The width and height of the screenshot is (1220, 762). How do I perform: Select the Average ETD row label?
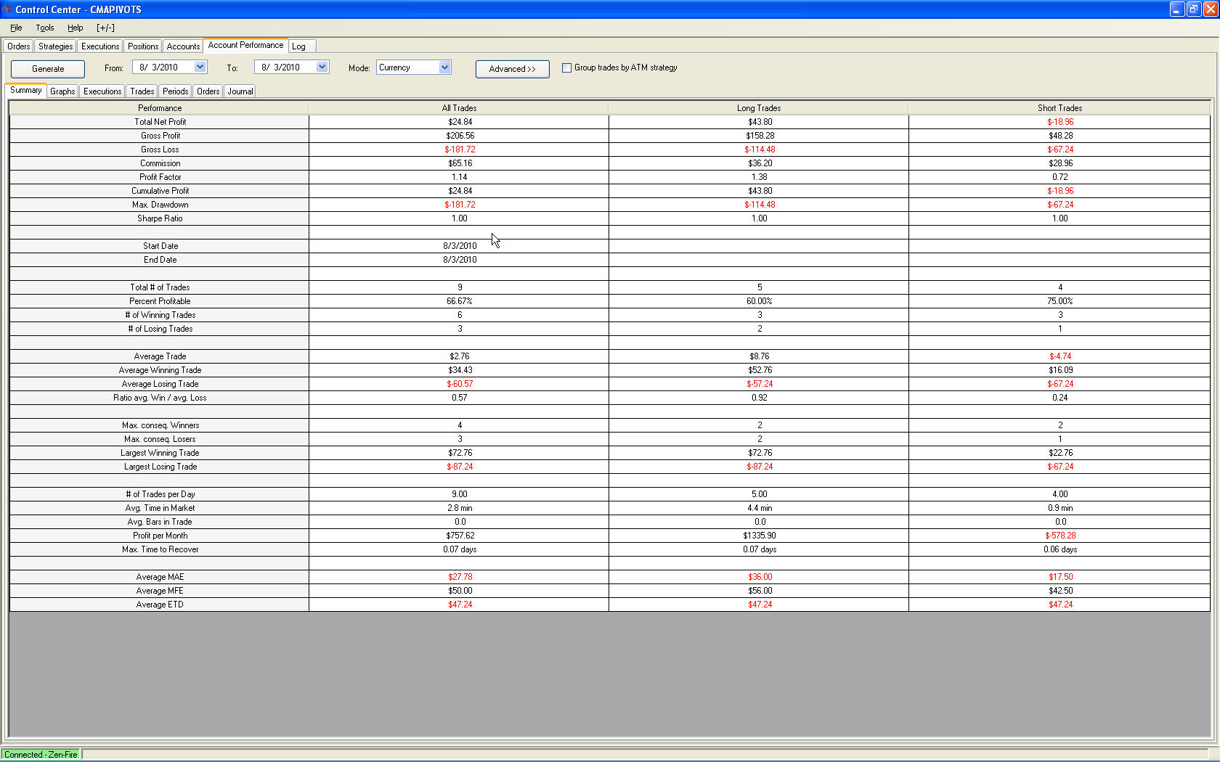pyautogui.click(x=160, y=605)
